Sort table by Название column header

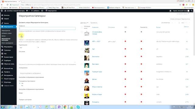coord(95,27)
